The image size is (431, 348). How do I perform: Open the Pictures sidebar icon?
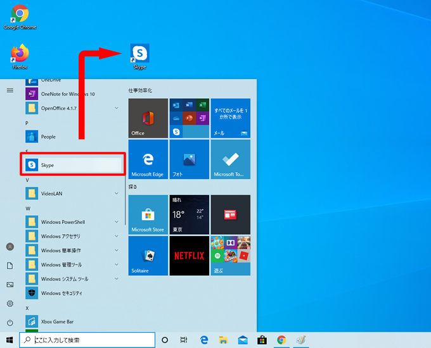pyautogui.click(x=10, y=285)
